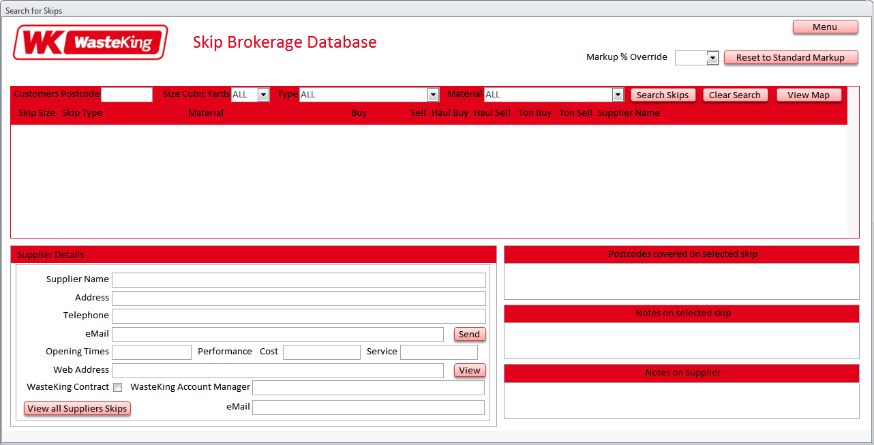Focus the Opening Times field
Viewport: 874px width, 445px height.
[151, 352]
